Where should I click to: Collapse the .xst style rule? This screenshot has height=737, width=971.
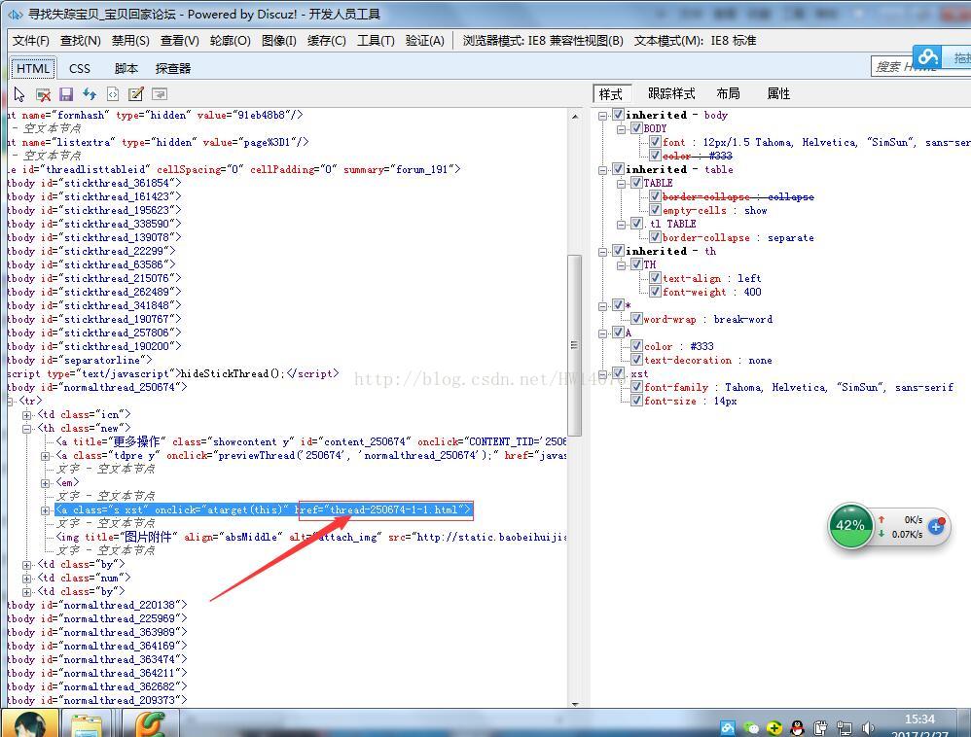602,373
